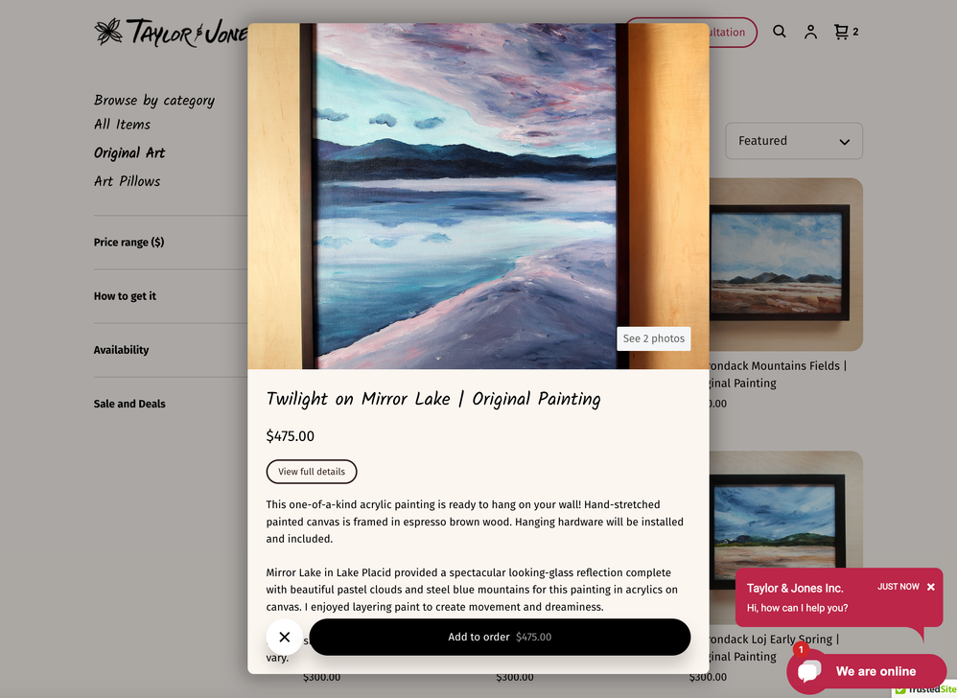This screenshot has width=957, height=698.
Task: Click the TrustedSite badge
Action: 924,689
